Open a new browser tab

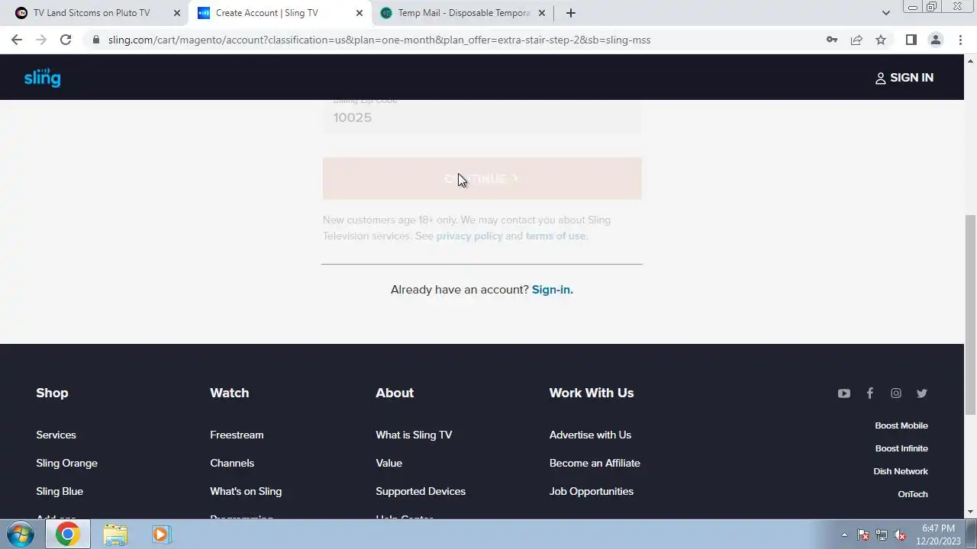pos(570,13)
